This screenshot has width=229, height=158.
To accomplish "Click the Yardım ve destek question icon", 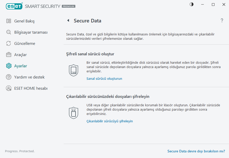I will point(8,77).
